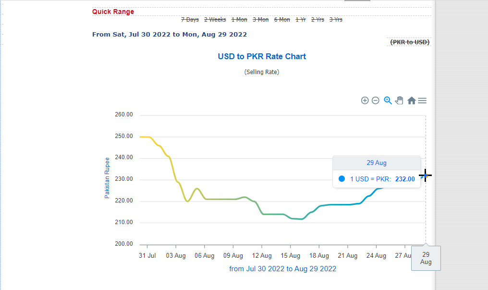Click the date range caption below chart
The height and width of the screenshot is (290, 488).
tap(282, 269)
